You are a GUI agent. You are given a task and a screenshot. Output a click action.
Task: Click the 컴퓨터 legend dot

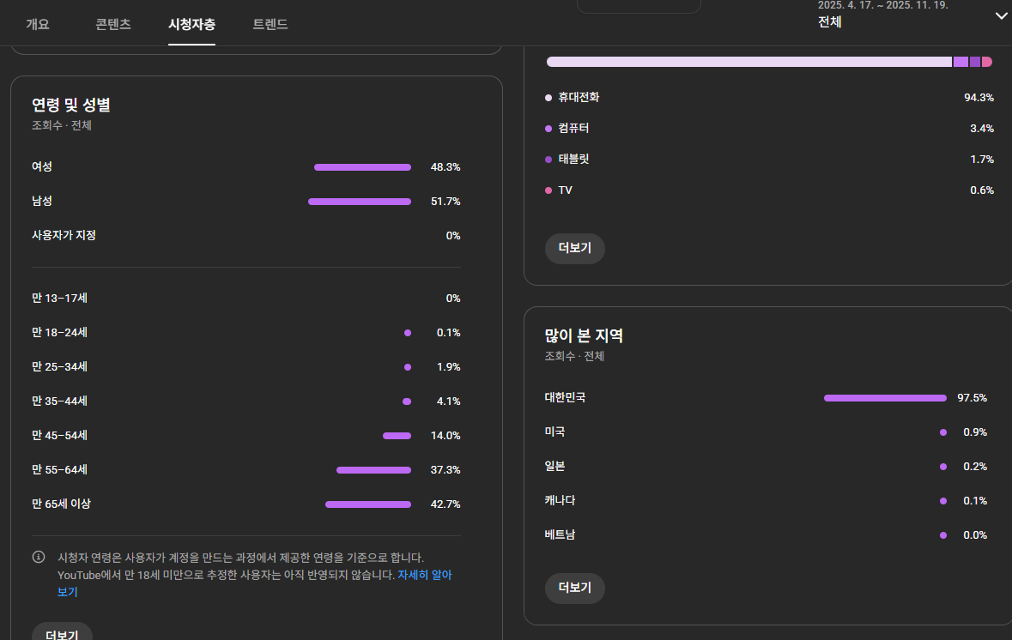click(x=548, y=129)
